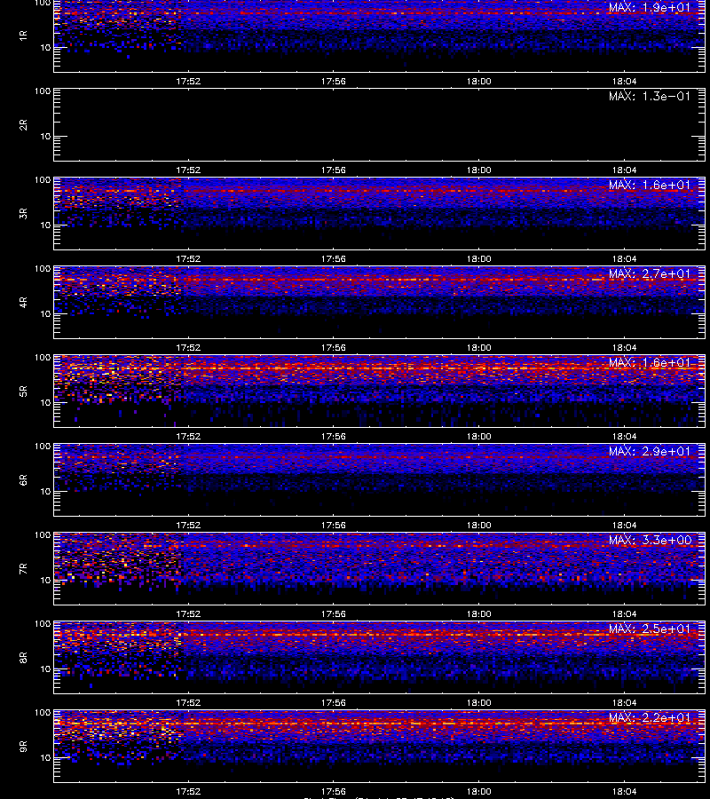The height and width of the screenshot is (799, 710).
Task: Click the '100' y-axis value of panel 2R
Action: 43,91
